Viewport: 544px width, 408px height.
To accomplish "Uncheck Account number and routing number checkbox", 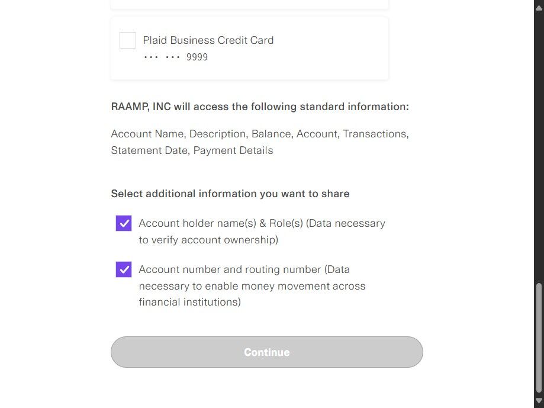I will [x=124, y=269].
